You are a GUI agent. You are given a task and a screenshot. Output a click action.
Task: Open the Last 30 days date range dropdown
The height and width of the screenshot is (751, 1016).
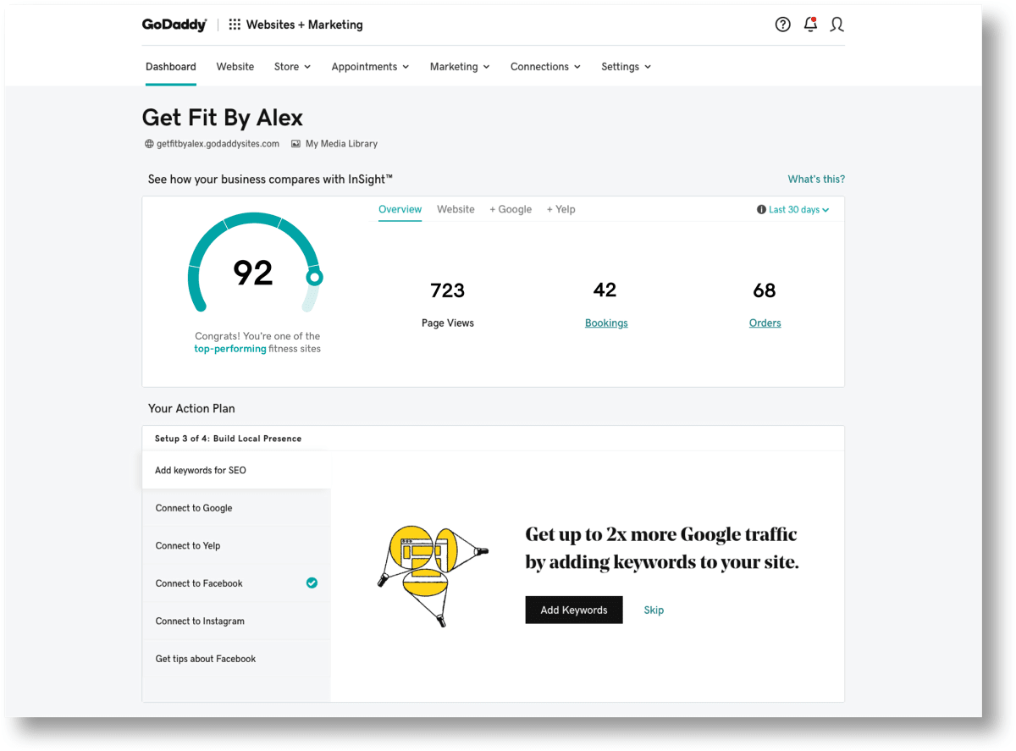(798, 210)
